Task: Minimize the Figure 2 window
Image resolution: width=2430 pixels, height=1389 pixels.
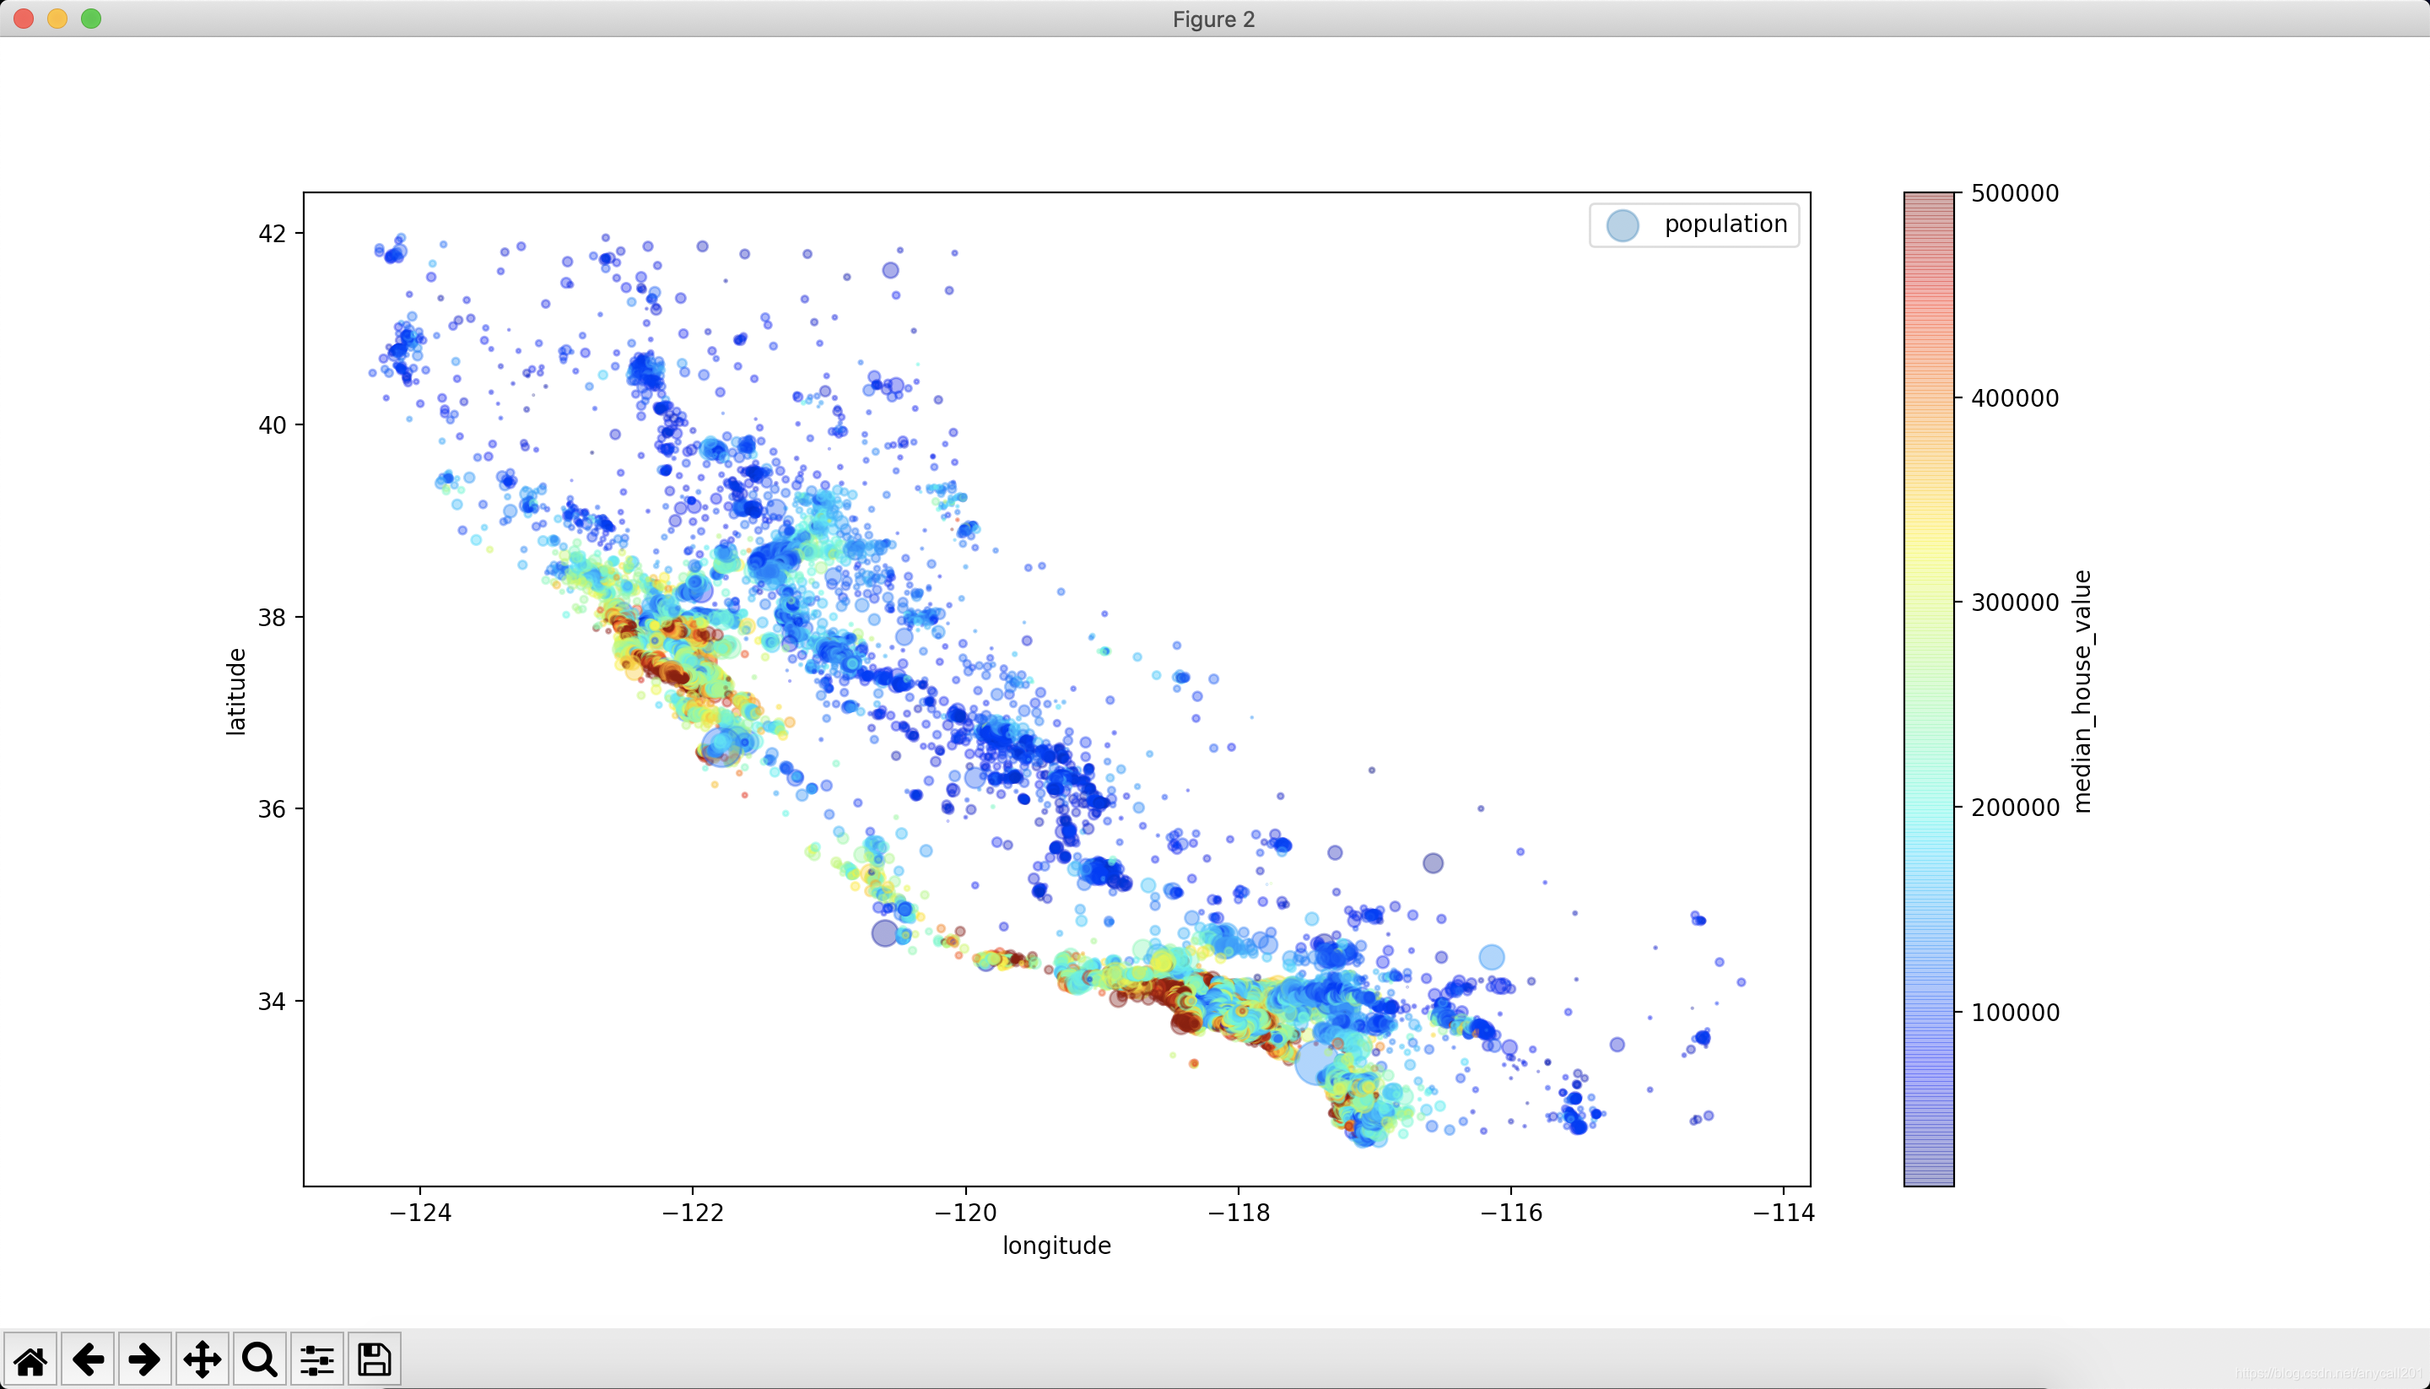Action: pos(57,19)
